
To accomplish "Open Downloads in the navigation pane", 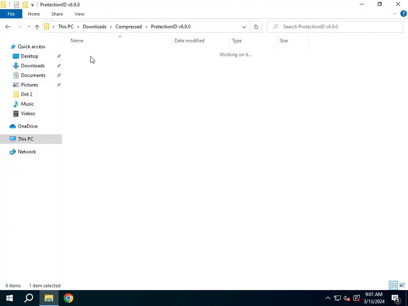I will pyautogui.click(x=33, y=66).
